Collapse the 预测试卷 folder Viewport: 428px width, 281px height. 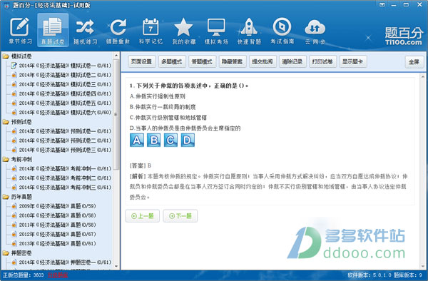(6, 122)
